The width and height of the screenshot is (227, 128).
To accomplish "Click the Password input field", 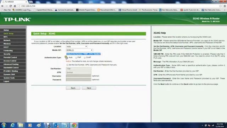I will pos(79,80).
